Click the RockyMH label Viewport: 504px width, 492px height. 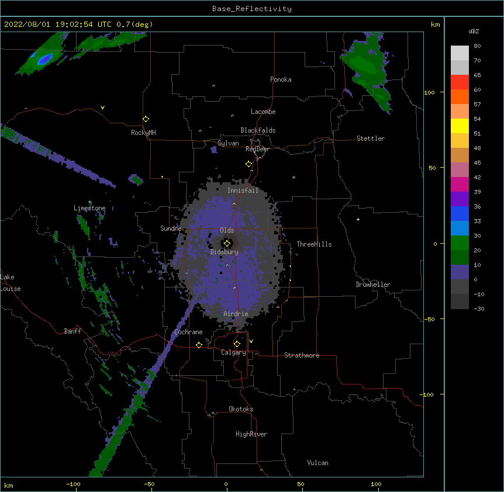click(x=143, y=133)
